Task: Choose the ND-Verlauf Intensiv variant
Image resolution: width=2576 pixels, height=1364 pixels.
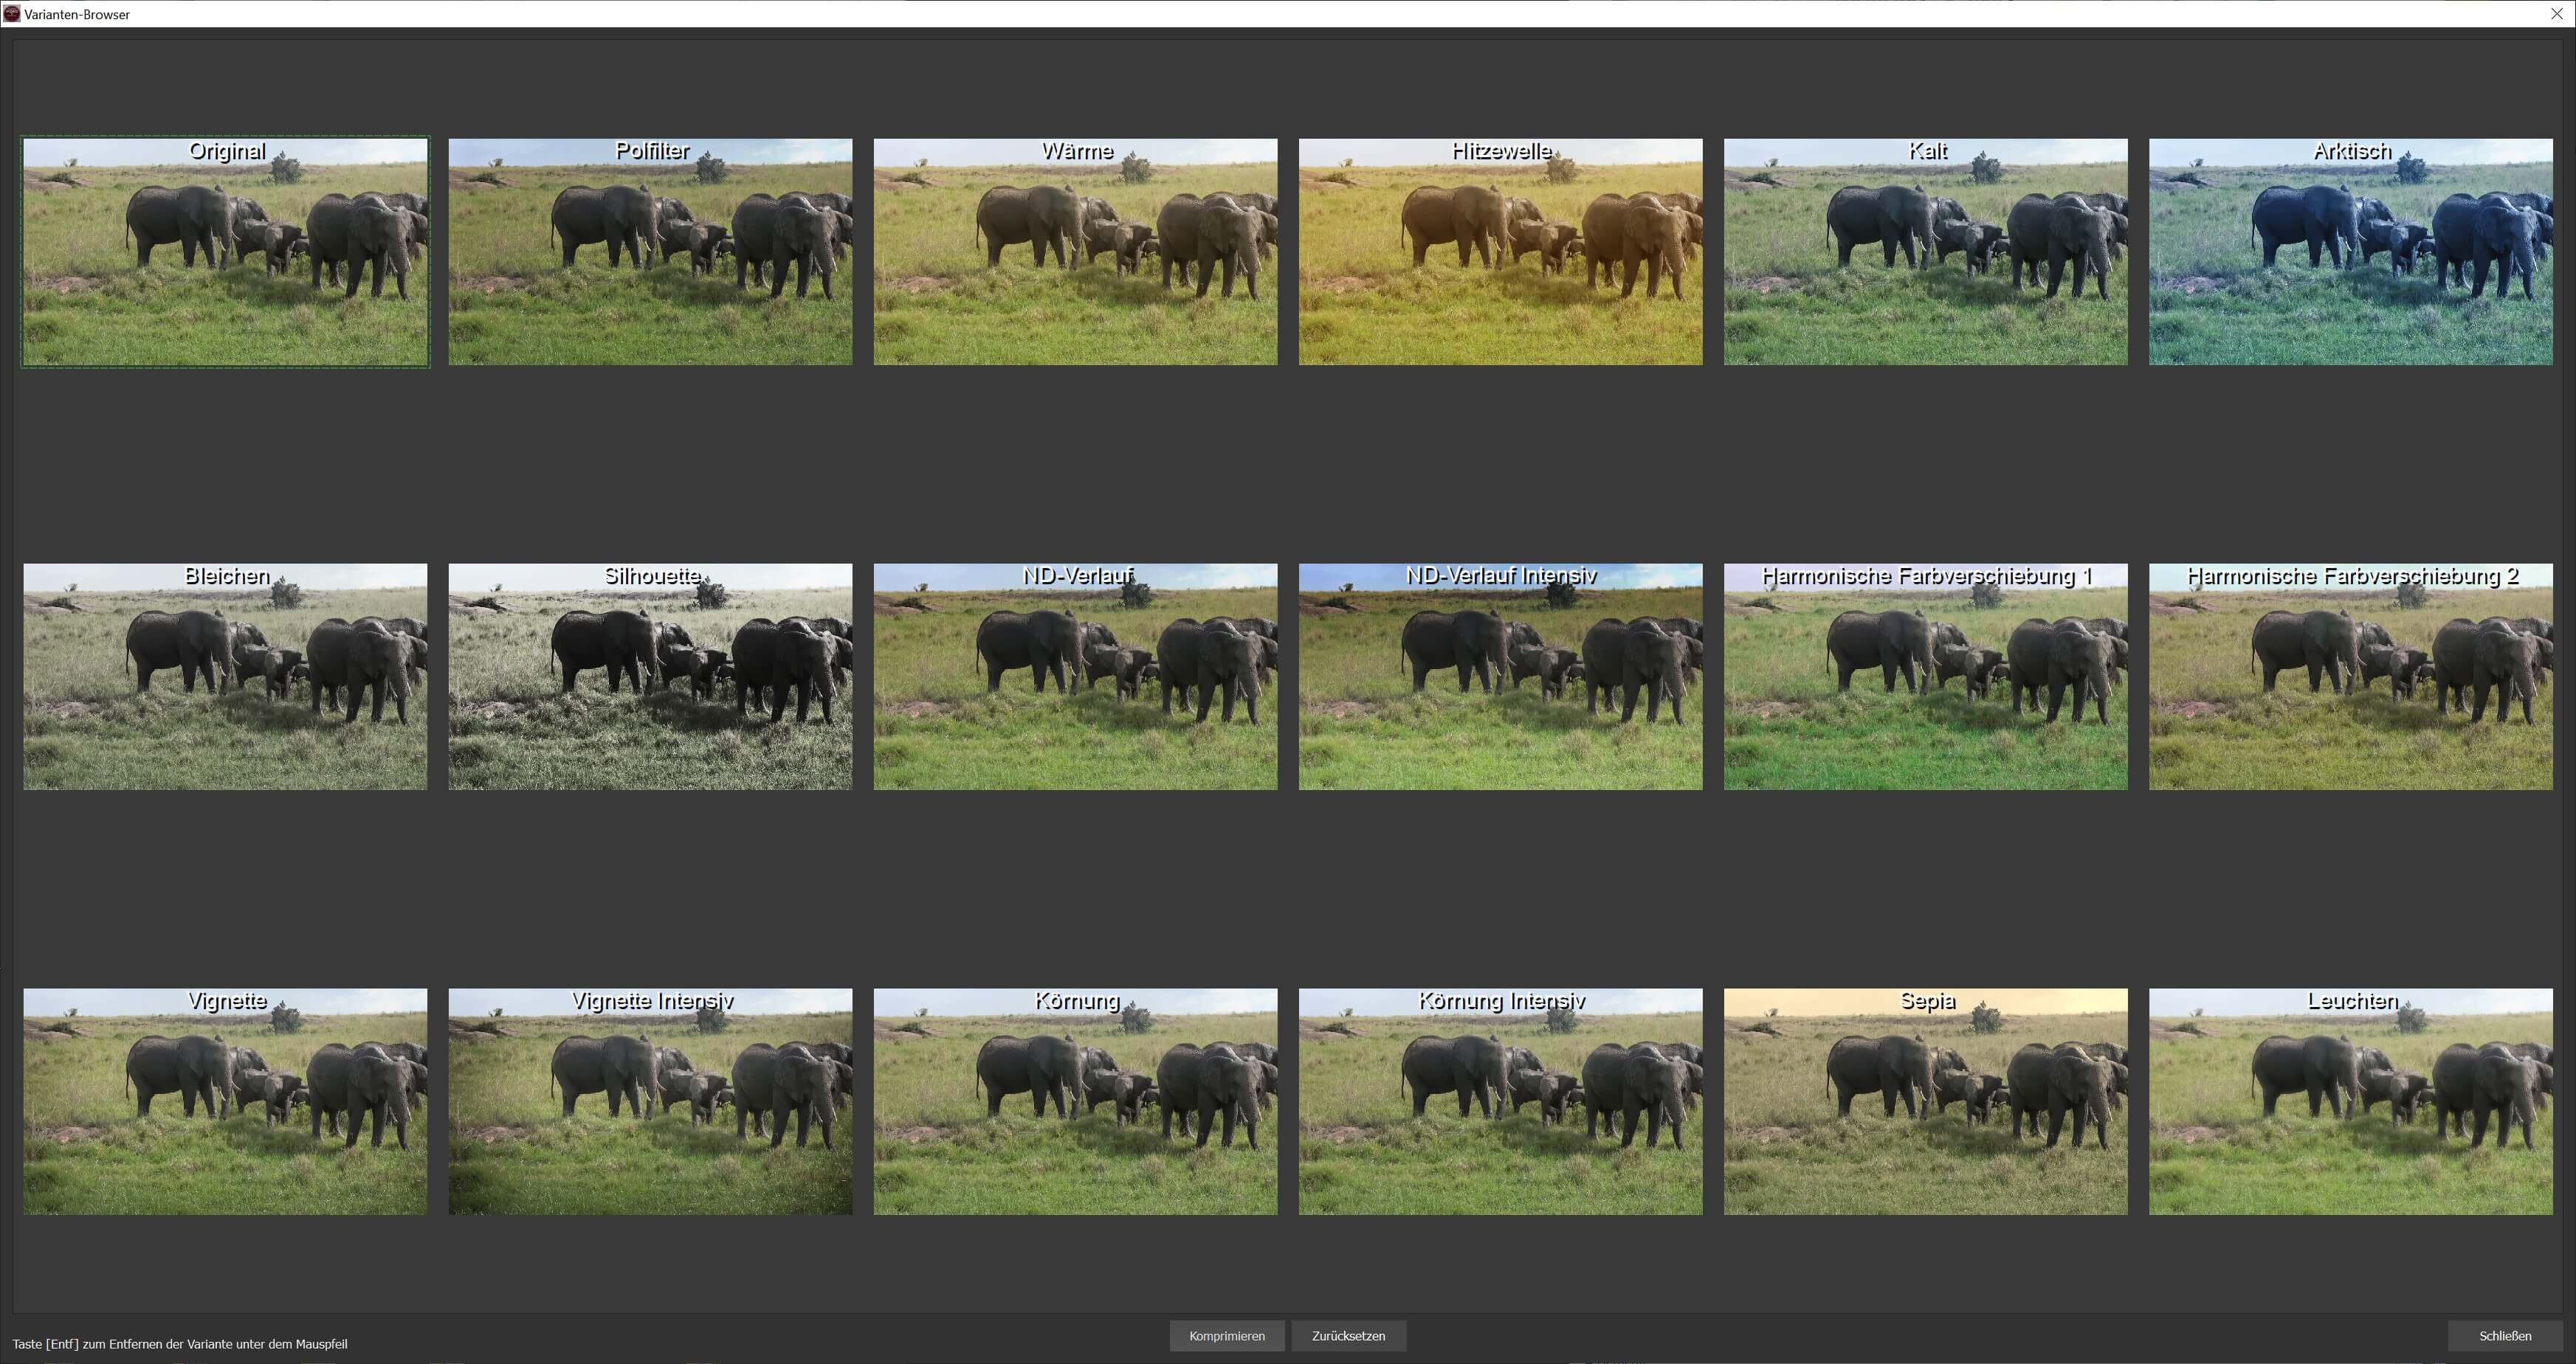Action: [x=1500, y=676]
